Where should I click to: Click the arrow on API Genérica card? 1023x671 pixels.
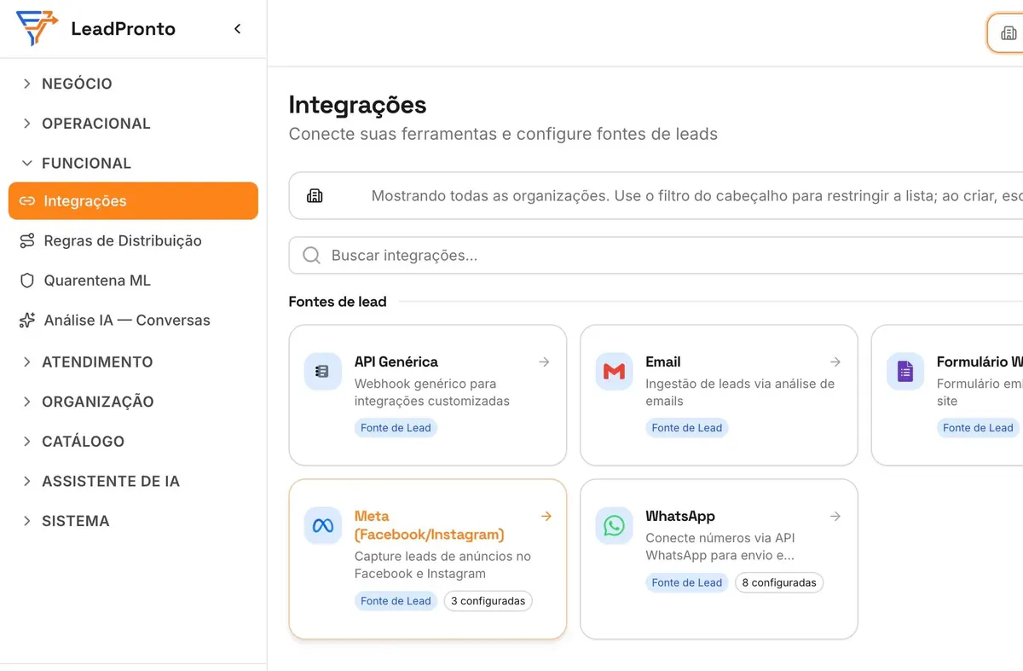544,362
